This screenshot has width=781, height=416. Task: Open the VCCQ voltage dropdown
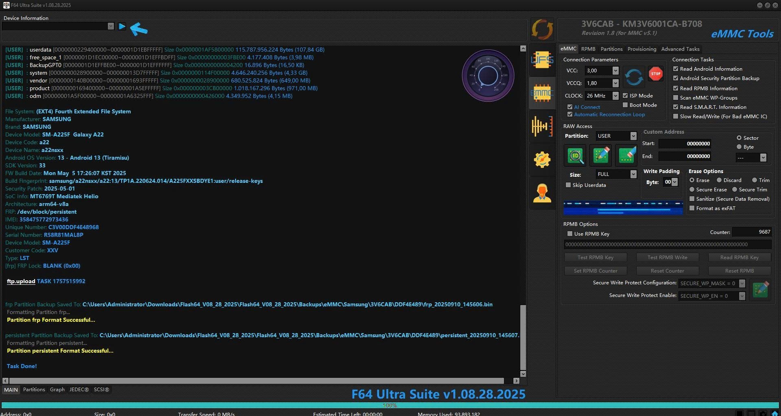pos(615,83)
